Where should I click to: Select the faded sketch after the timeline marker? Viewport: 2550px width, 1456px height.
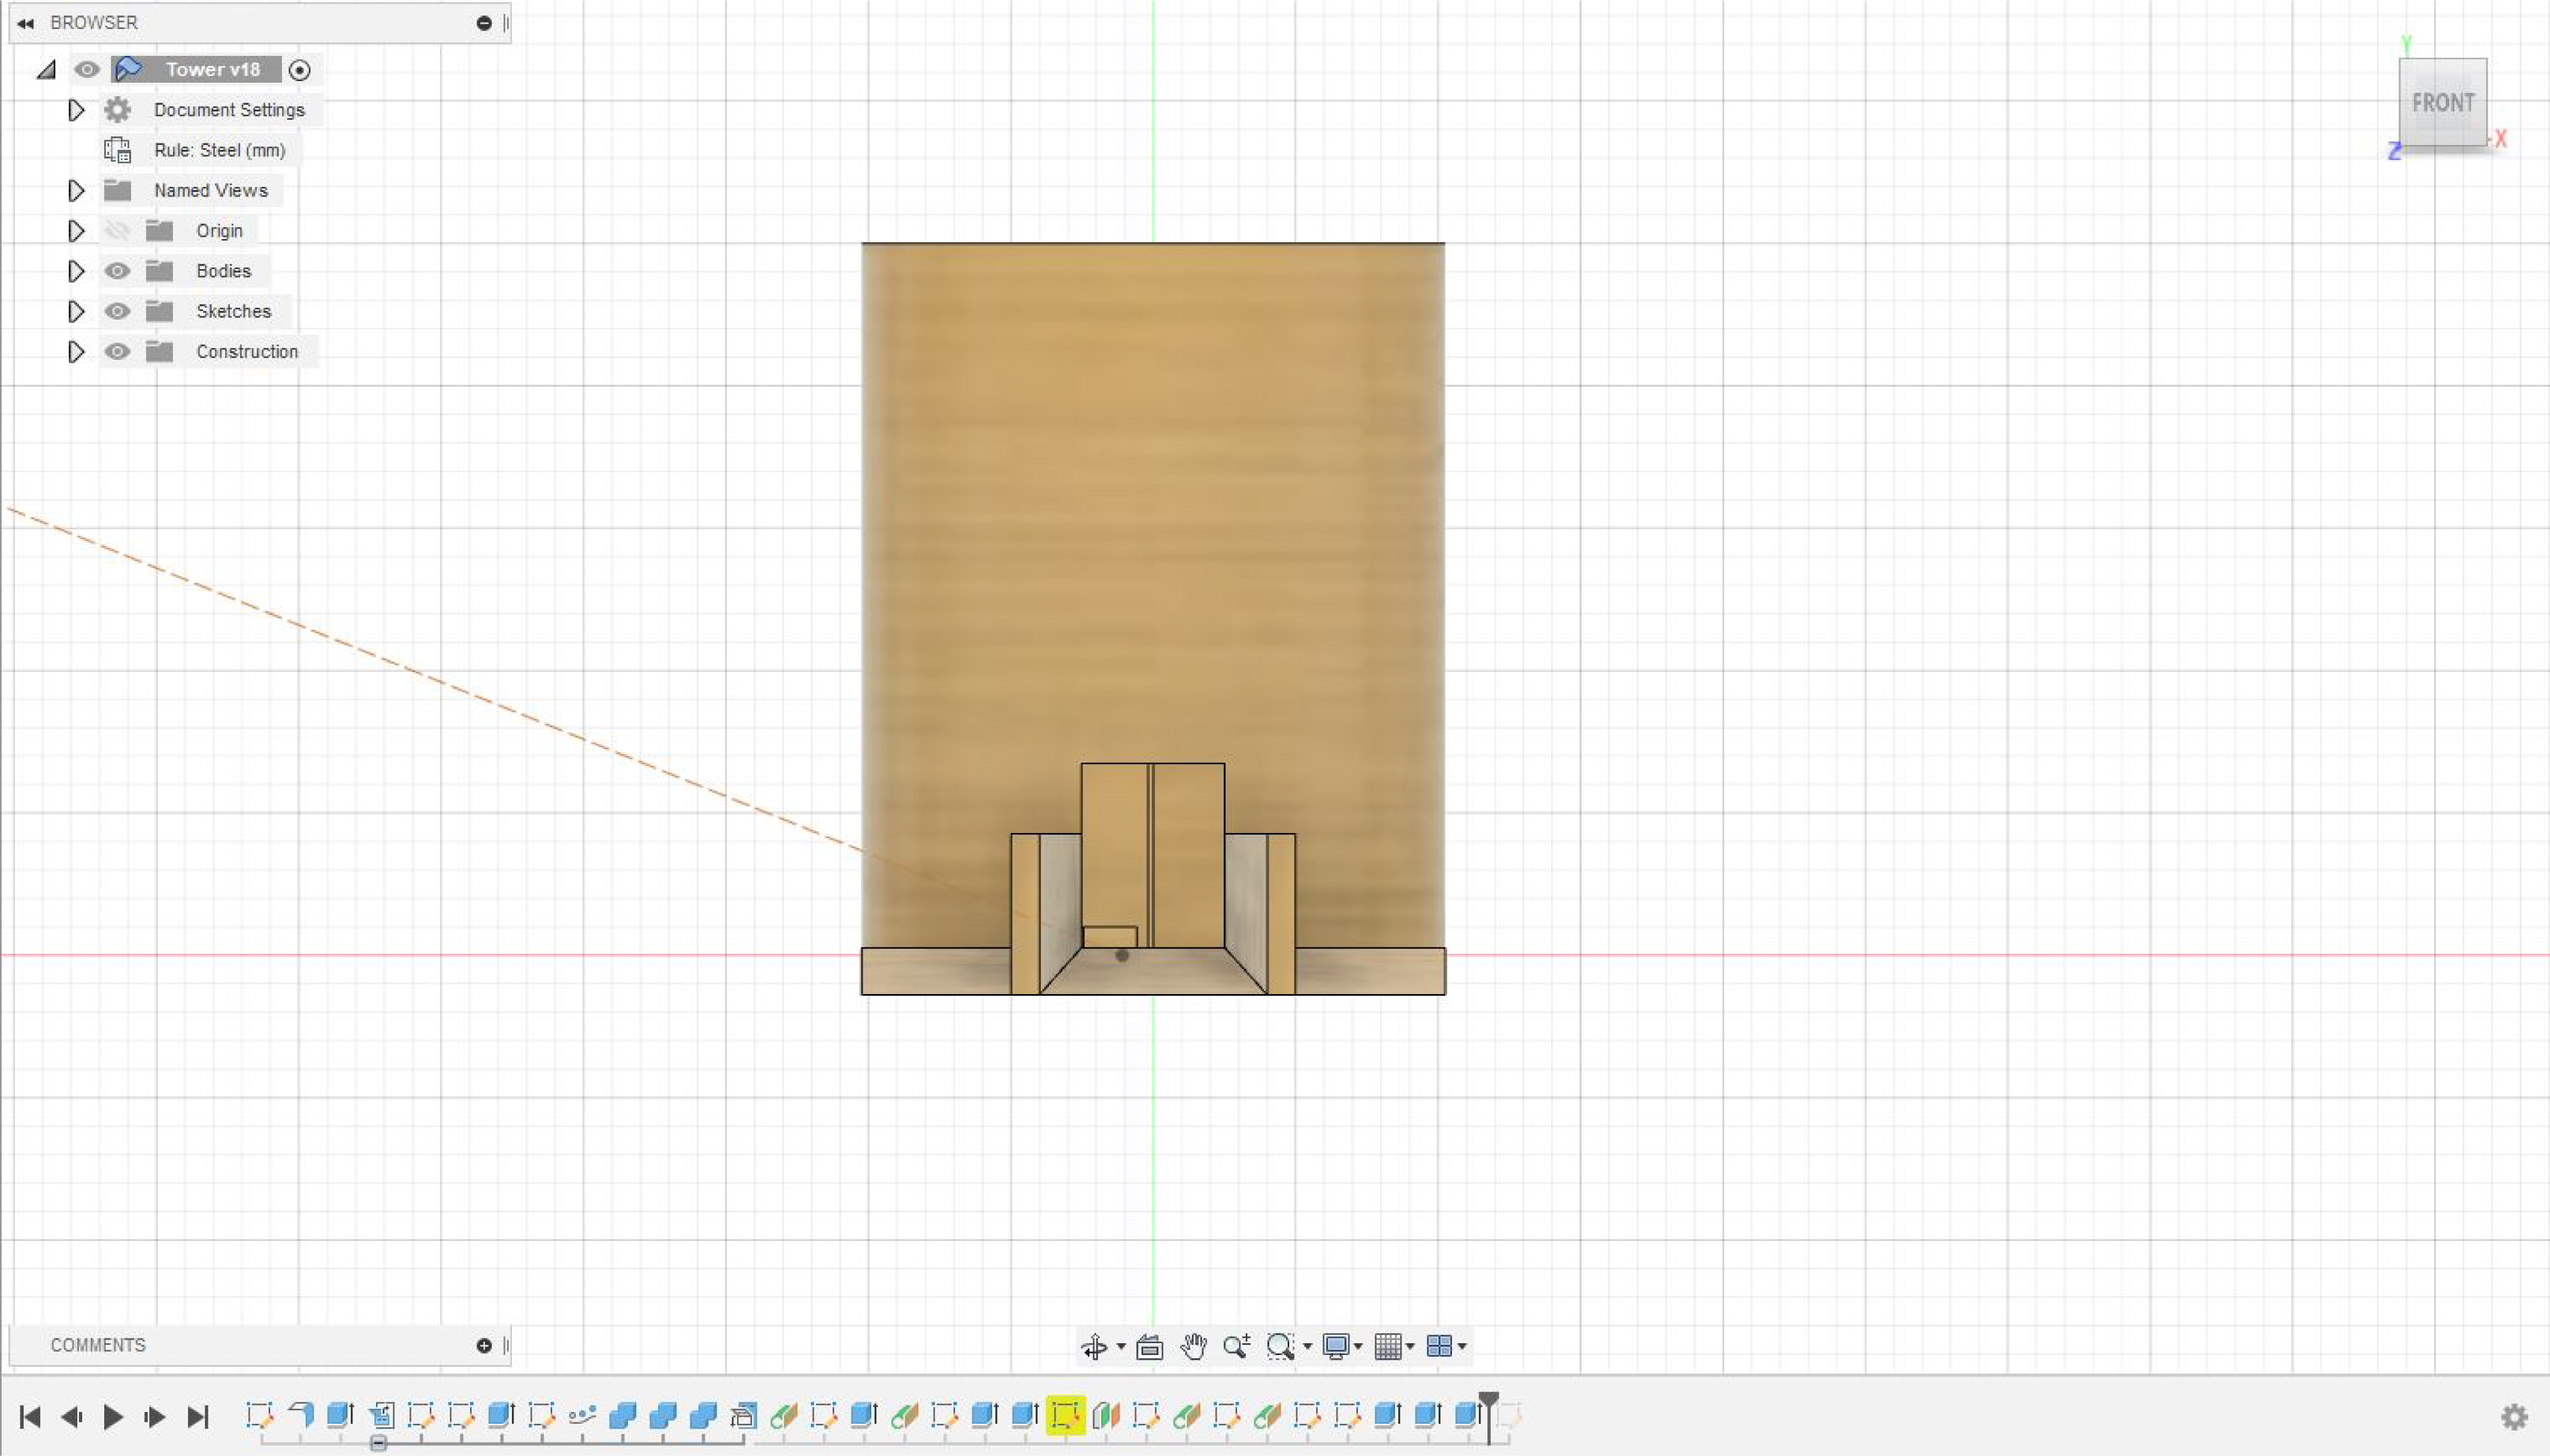pyautogui.click(x=1509, y=1415)
